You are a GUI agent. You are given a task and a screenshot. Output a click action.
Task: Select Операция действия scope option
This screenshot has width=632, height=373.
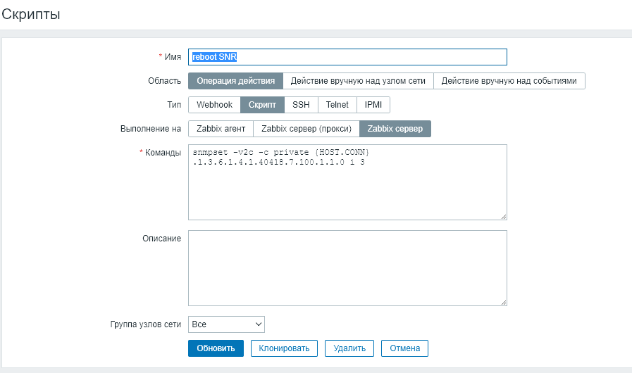tap(236, 81)
